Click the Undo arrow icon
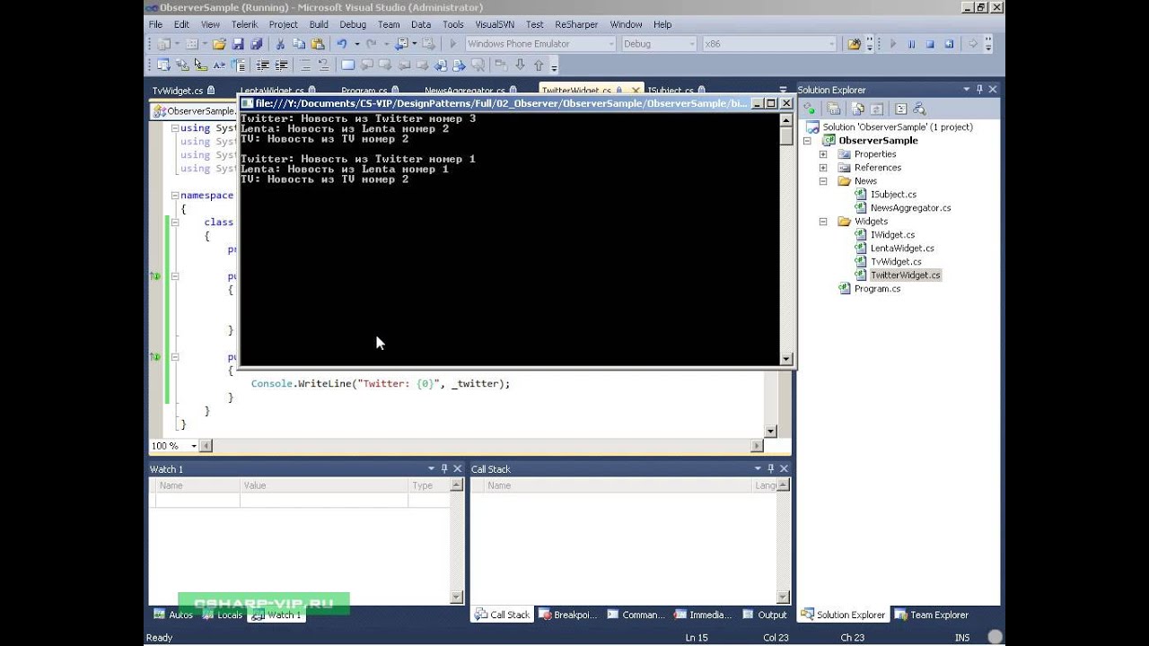This screenshot has width=1149, height=646. click(x=342, y=44)
